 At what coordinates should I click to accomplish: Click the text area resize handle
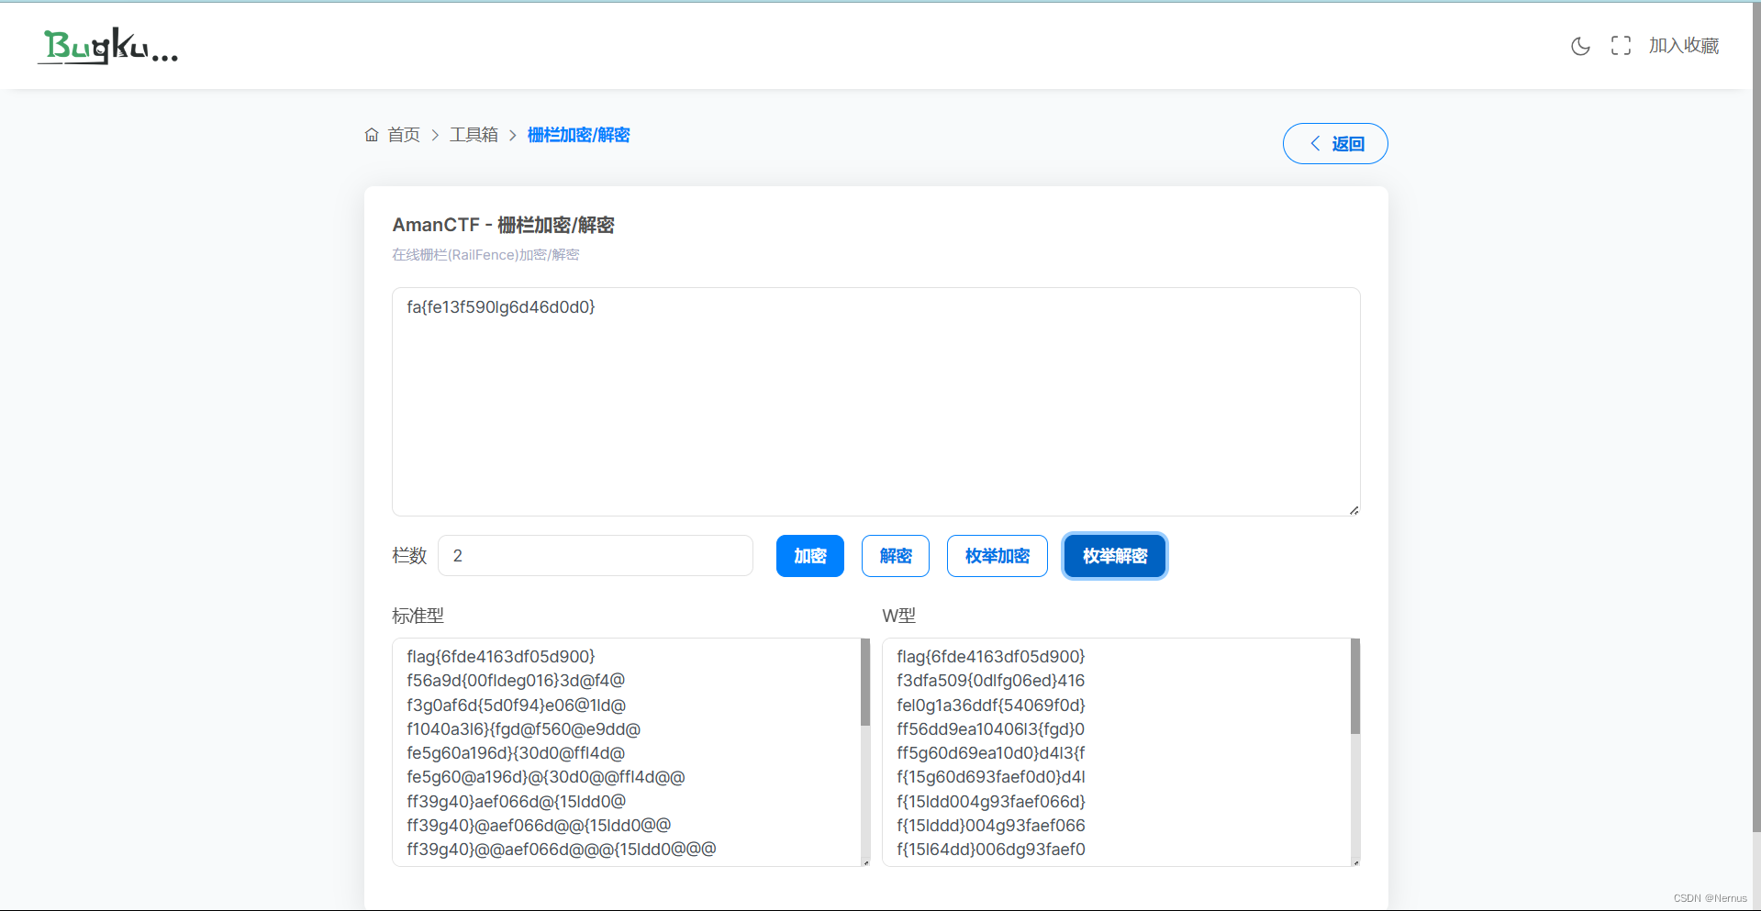pyautogui.click(x=1354, y=508)
